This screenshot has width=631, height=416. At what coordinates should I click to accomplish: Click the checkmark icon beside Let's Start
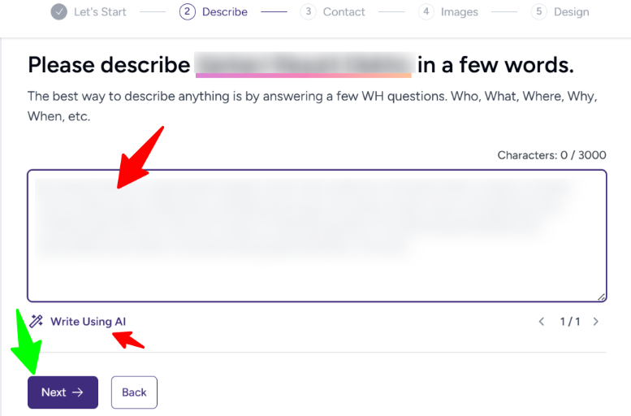(x=58, y=12)
